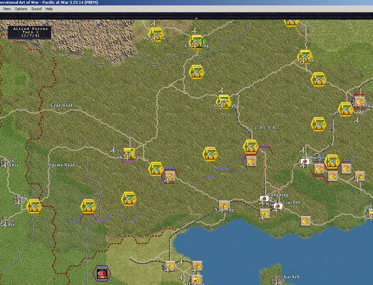Select the Japanese air unit at Hanoi rail junction
The width and height of the screenshot is (373, 285).
[x=170, y=266]
